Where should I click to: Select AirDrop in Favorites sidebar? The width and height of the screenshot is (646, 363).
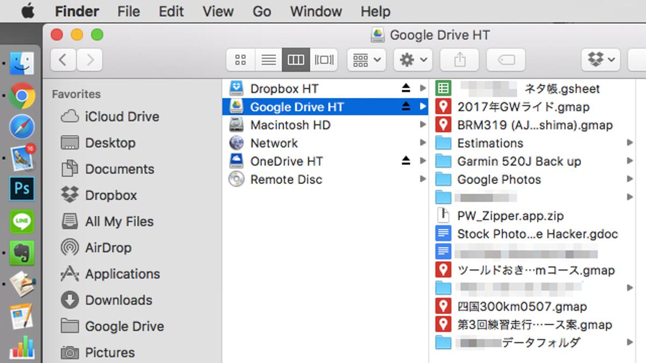tap(108, 247)
